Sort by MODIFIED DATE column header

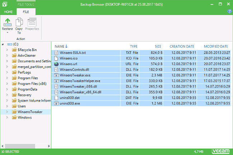click(216, 47)
